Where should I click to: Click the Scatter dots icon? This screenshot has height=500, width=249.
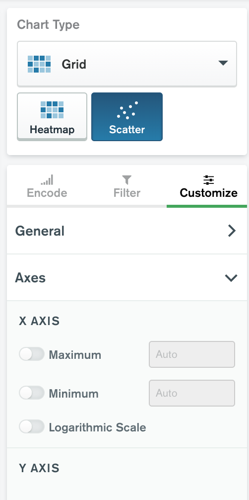point(127,110)
